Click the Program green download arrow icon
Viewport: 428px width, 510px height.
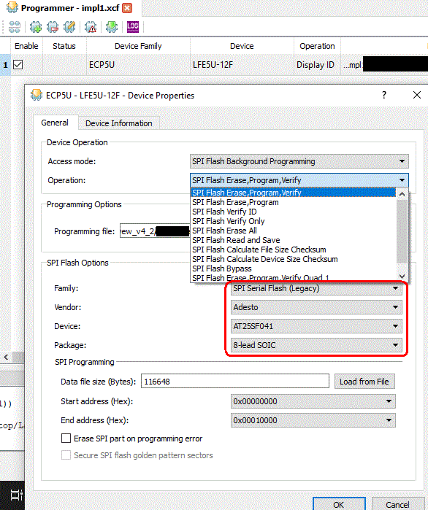coord(112,27)
